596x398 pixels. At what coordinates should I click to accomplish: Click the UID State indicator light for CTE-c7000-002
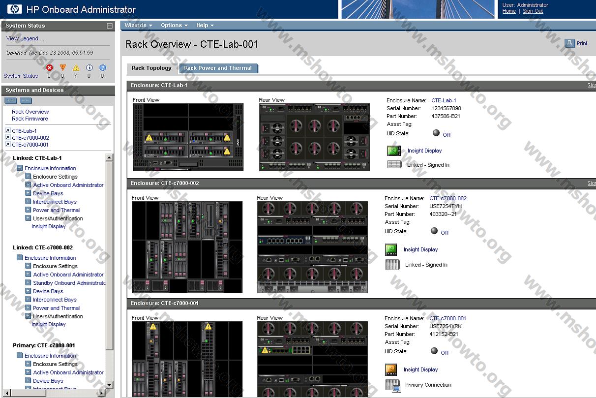click(x=434, y=231)
